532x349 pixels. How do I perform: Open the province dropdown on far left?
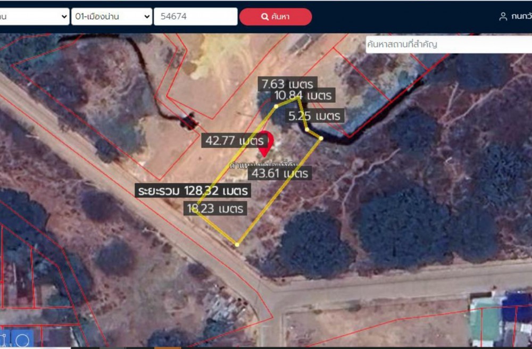(x=34, y=16)
